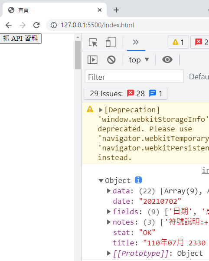Click the source file link above Object
Screen dimensions: 209x261
point(206,170)
